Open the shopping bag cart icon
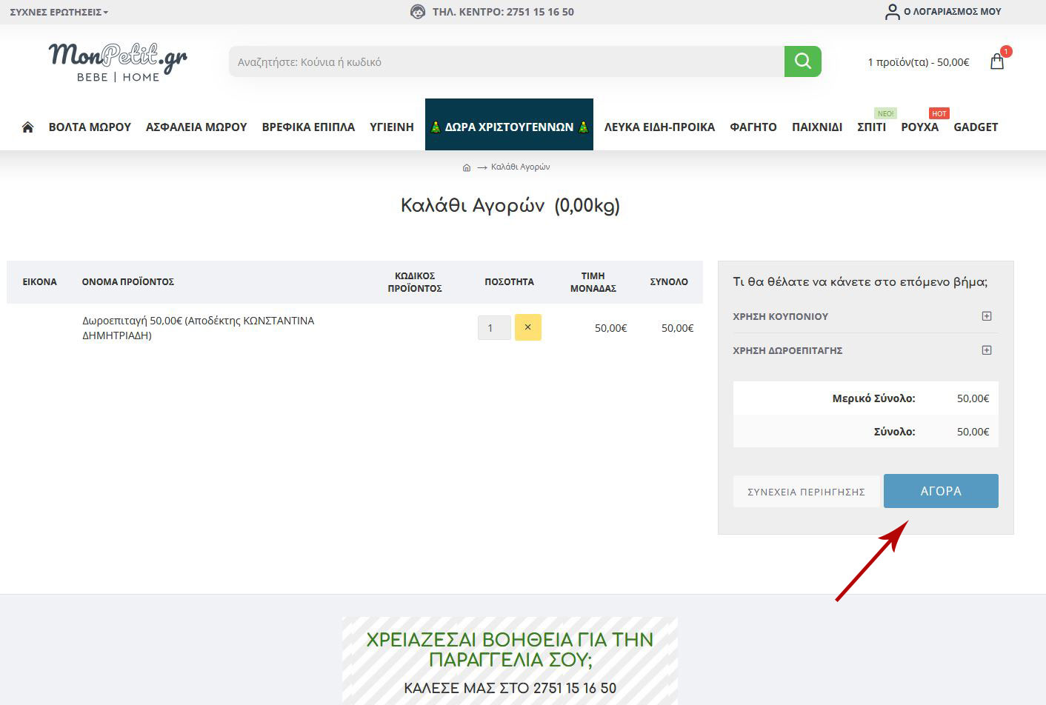1046x705 pixels. [997, 61]
